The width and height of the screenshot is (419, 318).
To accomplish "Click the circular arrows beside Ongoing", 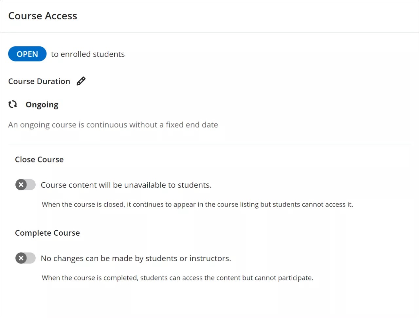I will point(12,104).
